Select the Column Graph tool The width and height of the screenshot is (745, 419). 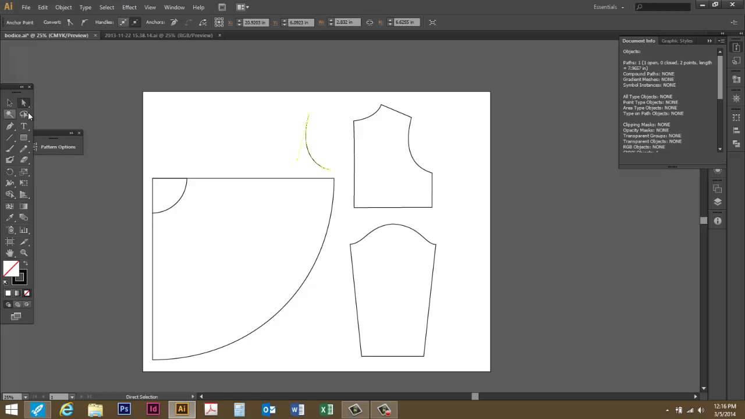click(x=24, y=230)
